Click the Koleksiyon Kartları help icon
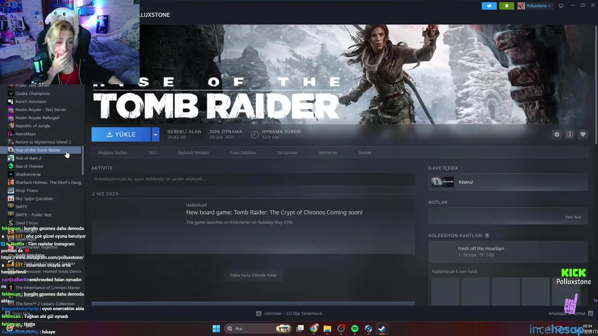 pyautogui.click(x=487, y=236)
